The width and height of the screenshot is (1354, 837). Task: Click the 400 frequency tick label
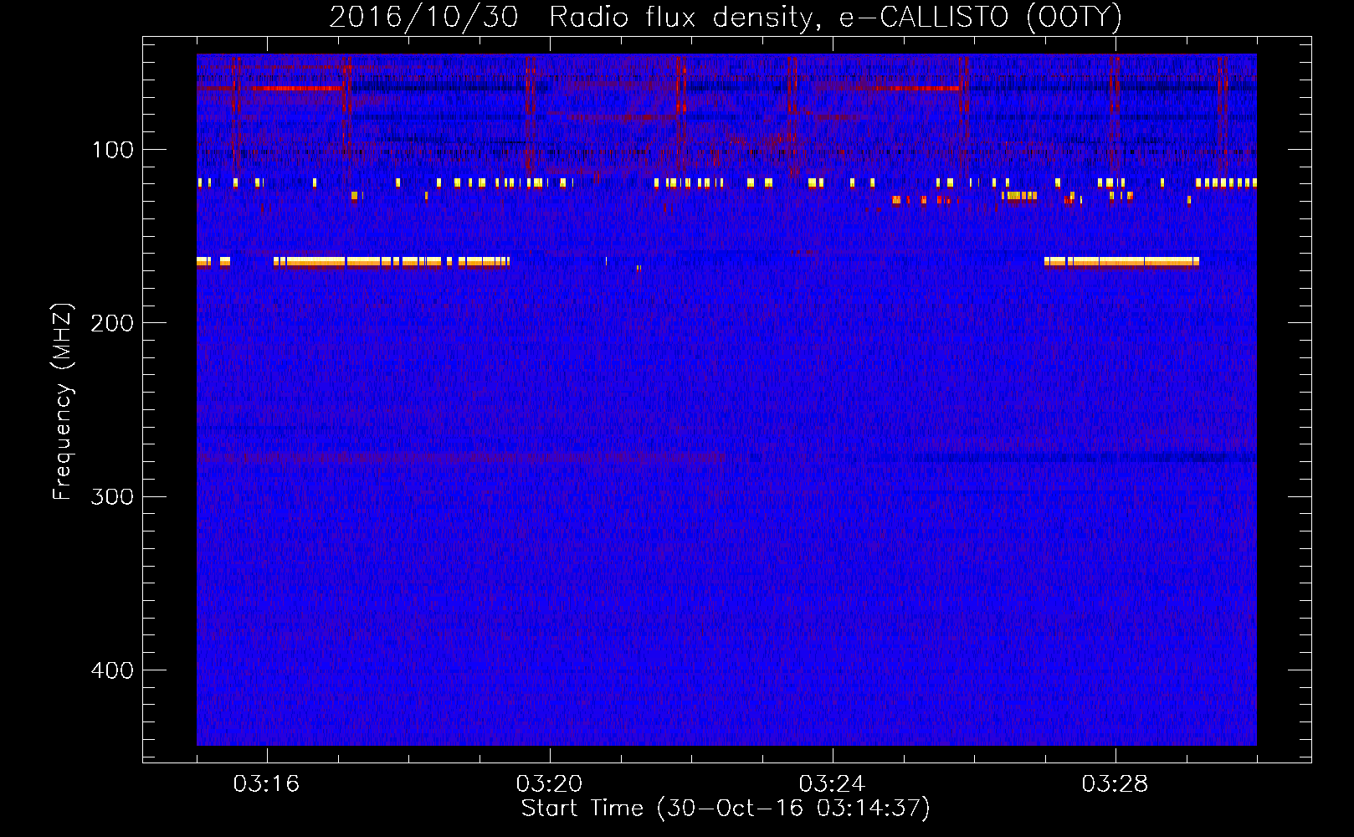[112, 670]
